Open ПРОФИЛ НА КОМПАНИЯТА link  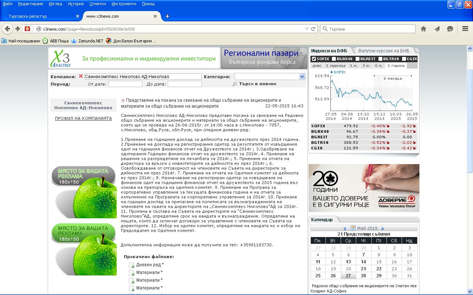pos(83,118)
